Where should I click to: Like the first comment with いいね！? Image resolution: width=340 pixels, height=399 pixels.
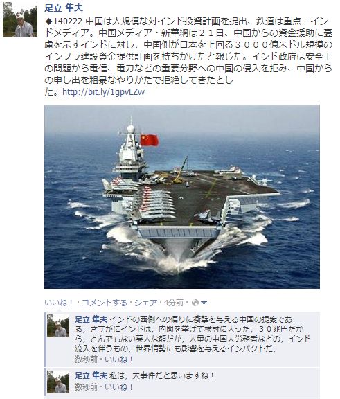click(119, 360)
